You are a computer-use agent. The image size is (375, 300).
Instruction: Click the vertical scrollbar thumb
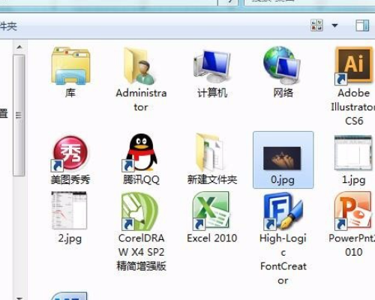click(x=19, y=115)
